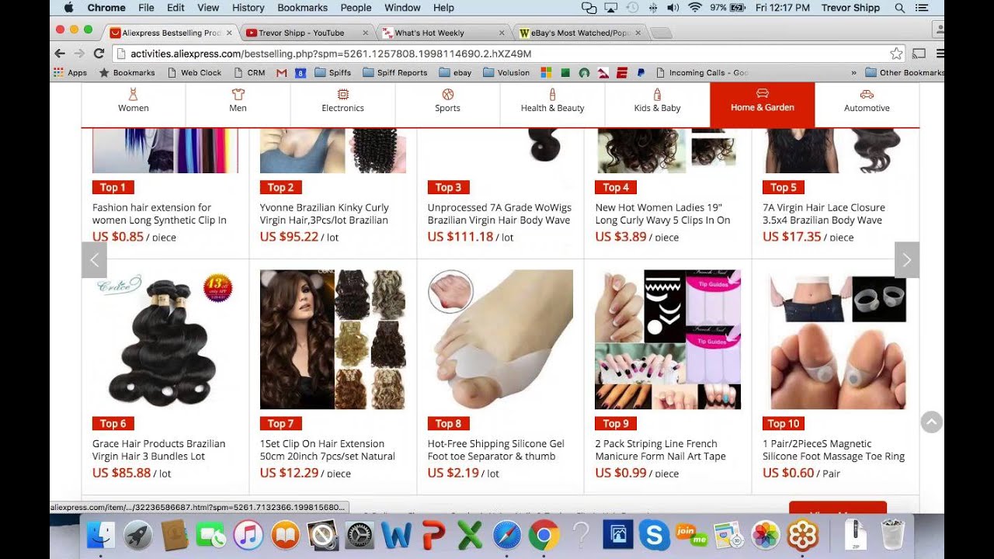The width and height of the screenshot is (994, 559).
Task: Open the new tab button
Action: click(x=661, y=33)
